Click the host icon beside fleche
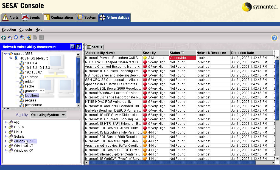 click(22, 86)
